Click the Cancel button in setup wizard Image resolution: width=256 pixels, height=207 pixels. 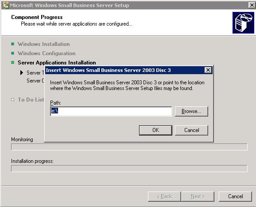click(235, 196)
